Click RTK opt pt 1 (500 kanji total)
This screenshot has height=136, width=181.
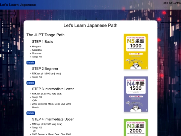tap(46, 74)
